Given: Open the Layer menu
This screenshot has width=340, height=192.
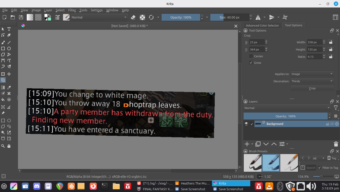Looking at the screenshot, I should 48,10.
